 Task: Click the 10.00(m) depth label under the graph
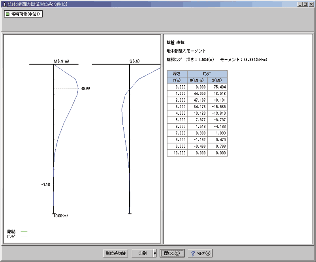pos(60,216)
